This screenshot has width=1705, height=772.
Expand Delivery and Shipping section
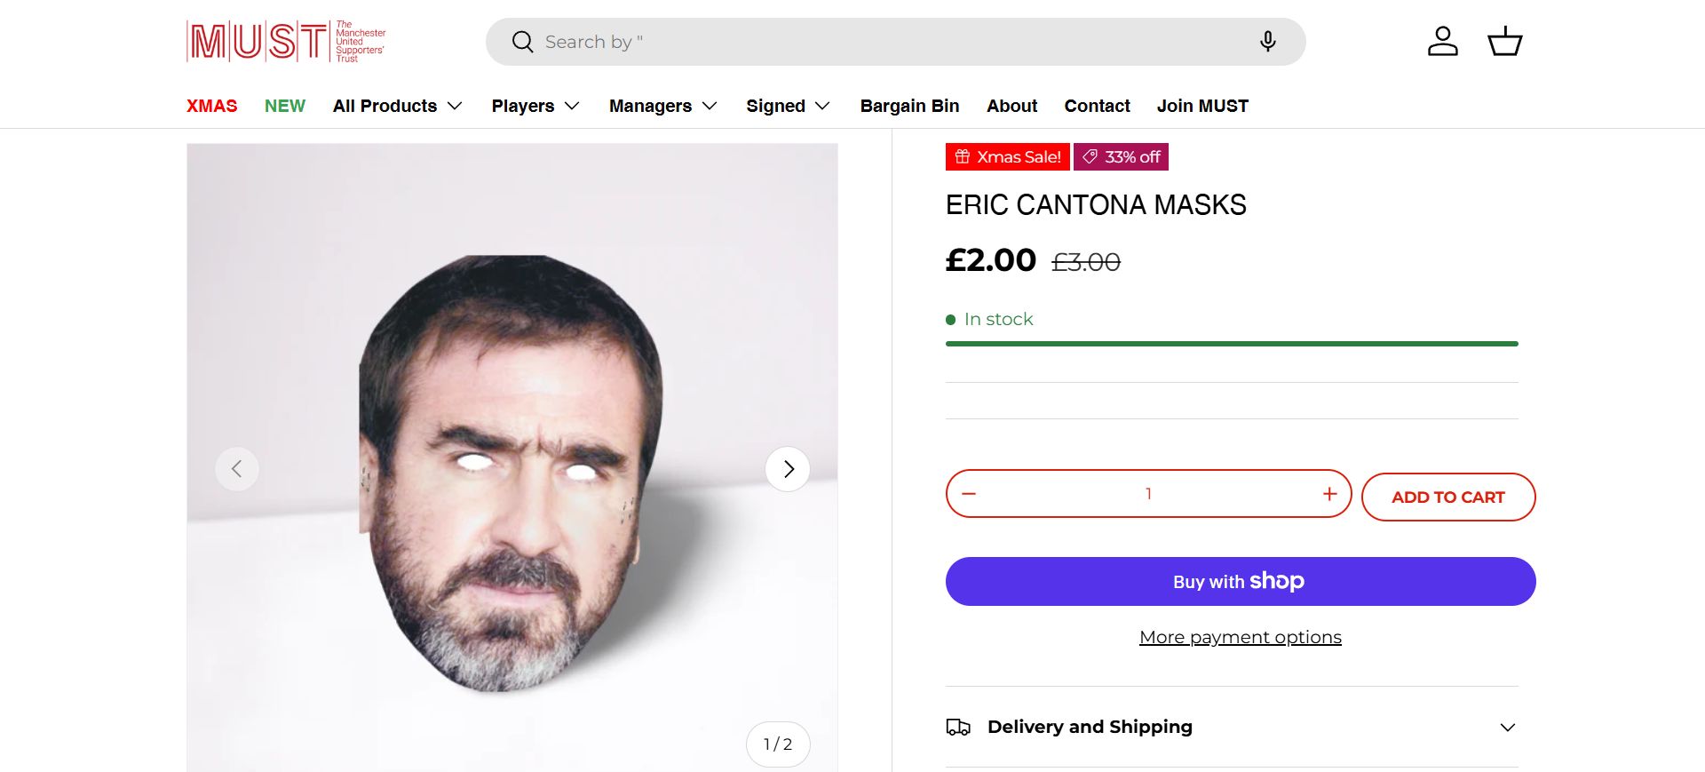pos(1232,727)
